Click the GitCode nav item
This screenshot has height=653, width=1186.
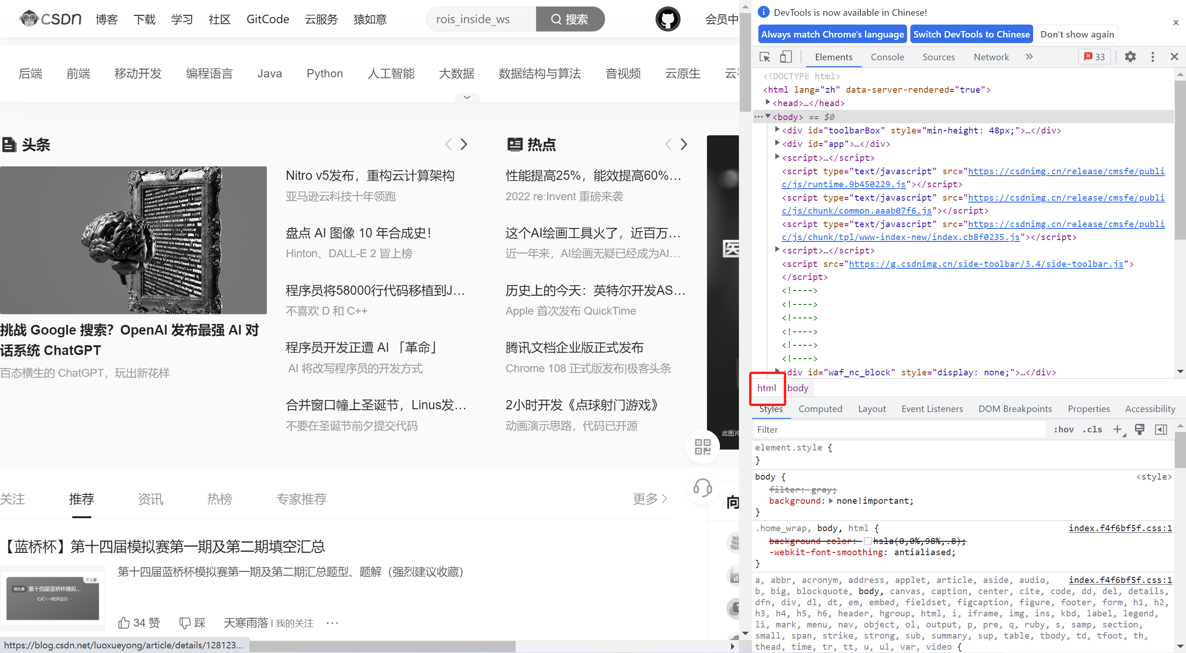point(268,19)
